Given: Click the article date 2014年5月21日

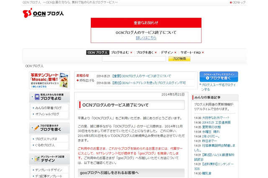Looking at the screenshot, I should coord(173,94).
